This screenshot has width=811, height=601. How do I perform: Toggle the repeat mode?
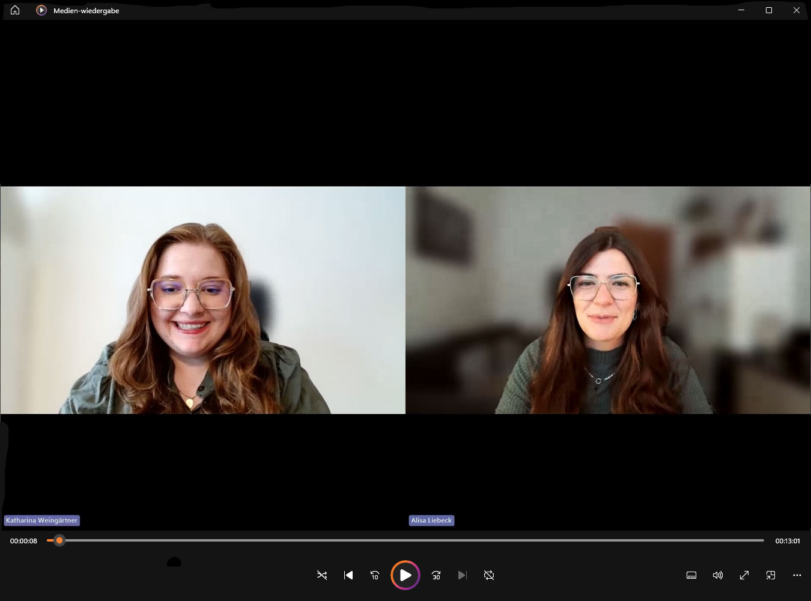489,575
